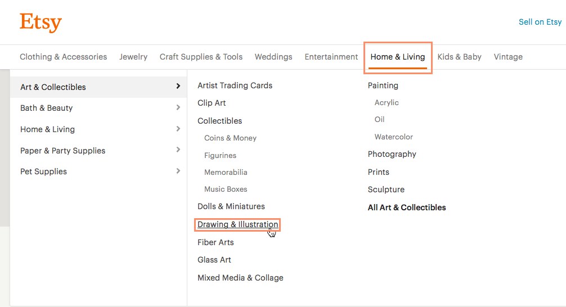Click the Drawing & Illustration link
This screenshot has width=566, height=307.
pos(237,224)
